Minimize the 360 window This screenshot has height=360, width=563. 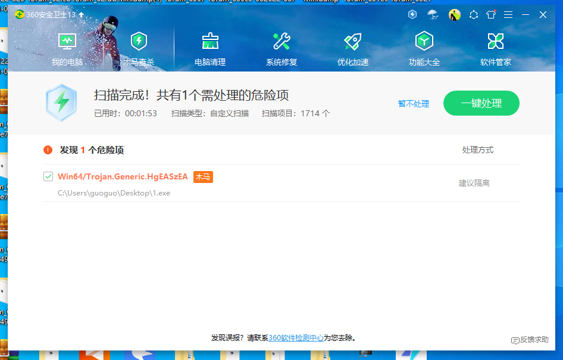pos(526,15)
